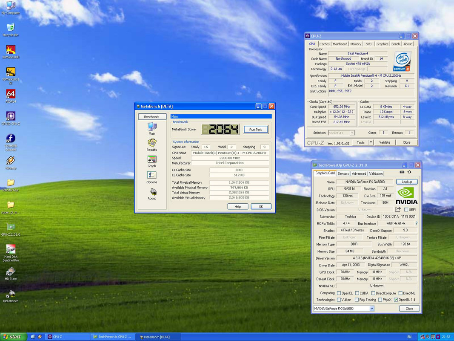Switch to the Caches tab in CPU-Z
This screenshot has width=454, height=341.
tap(324, 44)
